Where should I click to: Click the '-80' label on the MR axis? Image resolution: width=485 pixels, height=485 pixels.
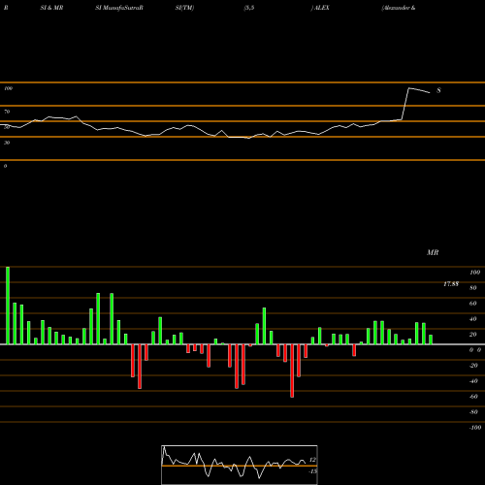pos(473,412)
